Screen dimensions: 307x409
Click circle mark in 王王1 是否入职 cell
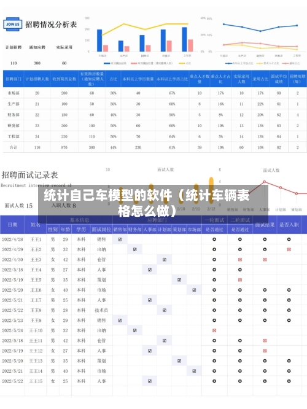point(289,239)
